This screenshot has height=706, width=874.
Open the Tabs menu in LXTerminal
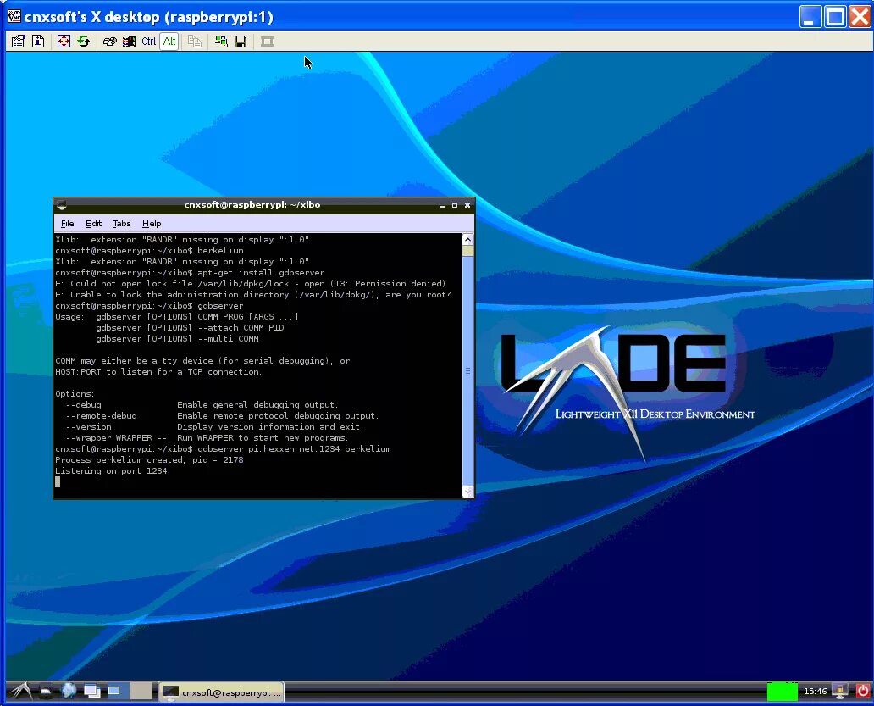tap(121, 223)
